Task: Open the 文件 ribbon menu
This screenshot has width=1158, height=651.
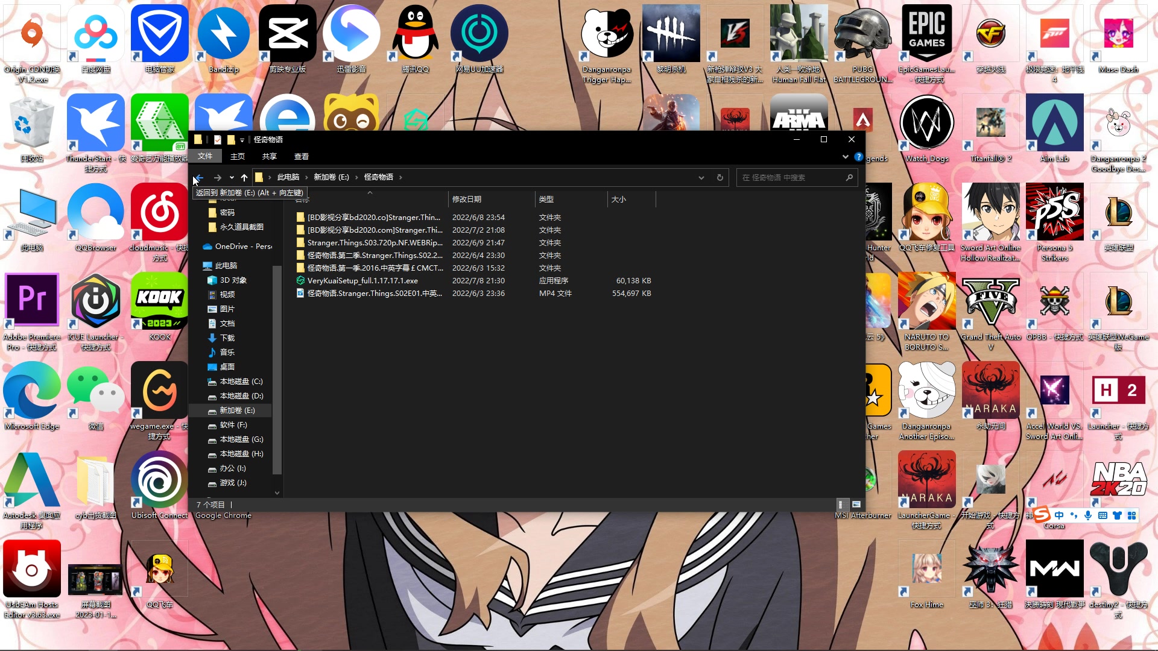Action: point(205,156)
